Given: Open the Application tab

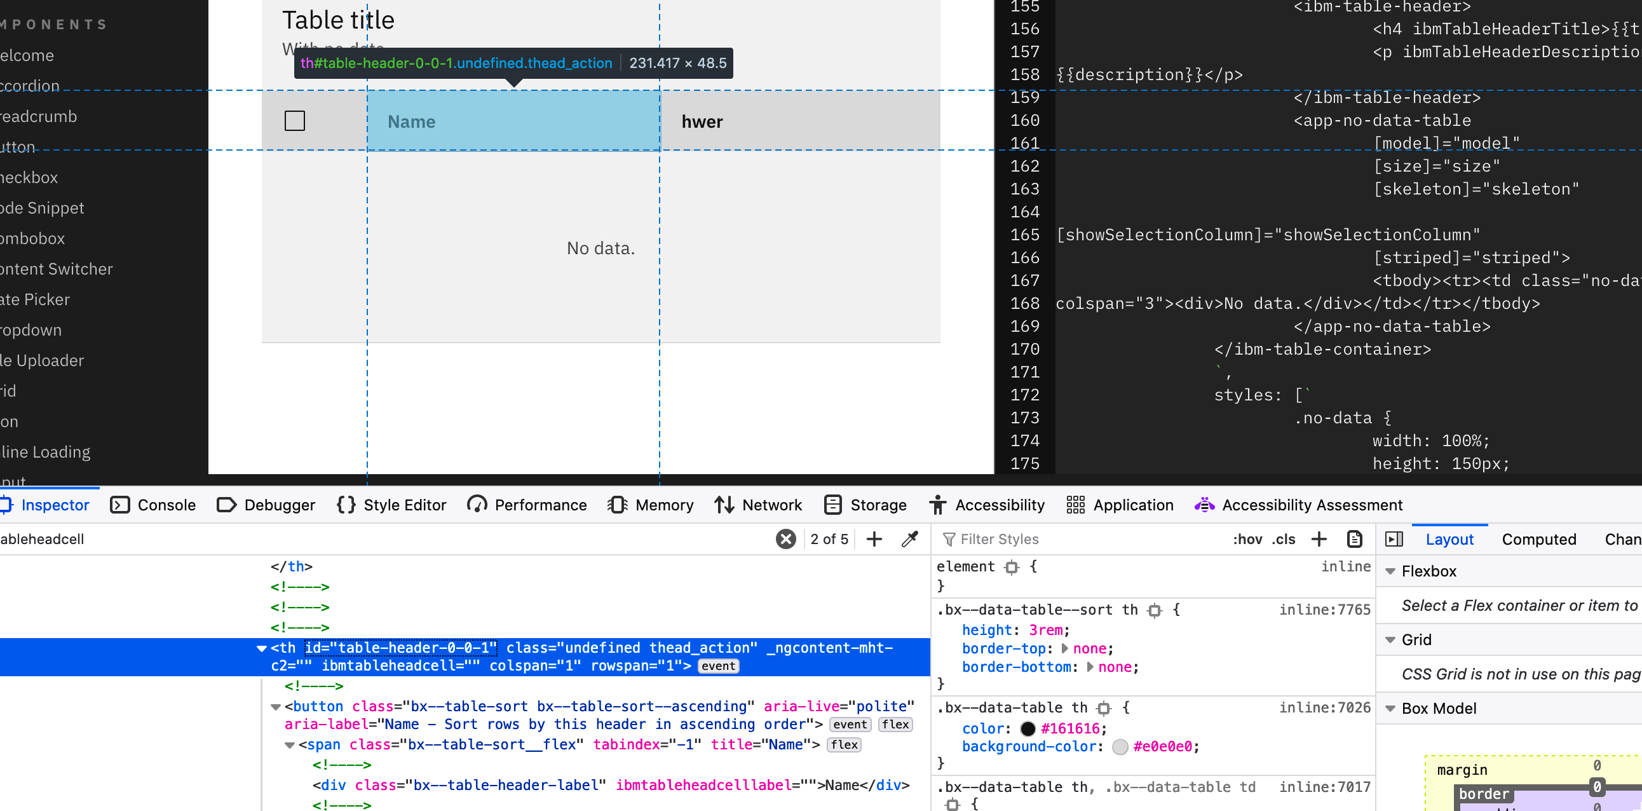Looking at the screenshot, I should tap(1120, 505).
